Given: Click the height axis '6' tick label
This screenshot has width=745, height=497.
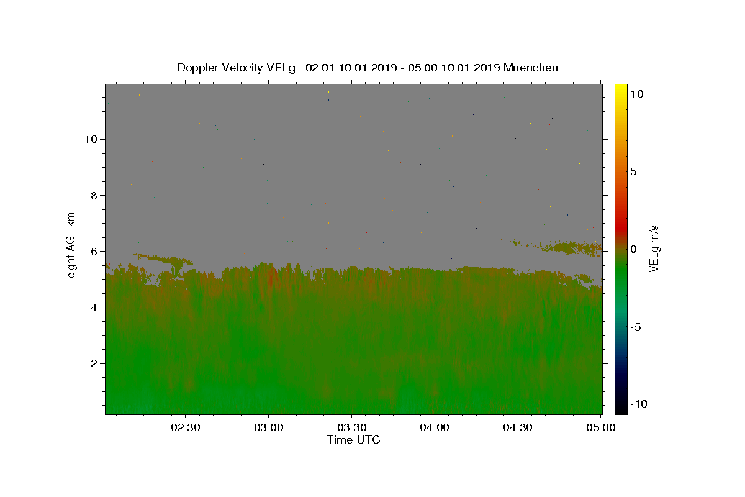Looking at the screenshot, I should [95, 251].
